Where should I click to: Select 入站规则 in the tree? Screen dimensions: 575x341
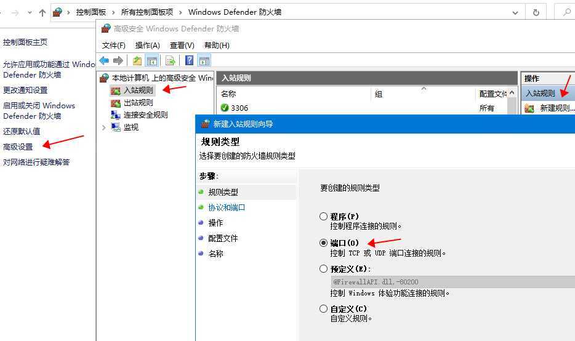138,90
